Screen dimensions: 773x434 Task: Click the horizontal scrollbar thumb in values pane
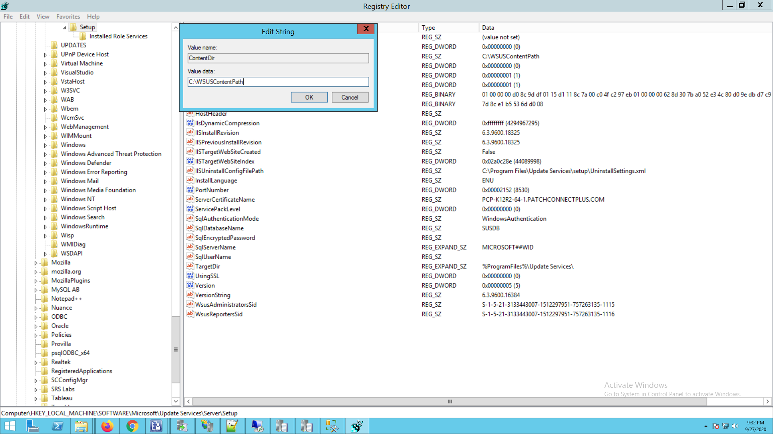pos(449,401)
